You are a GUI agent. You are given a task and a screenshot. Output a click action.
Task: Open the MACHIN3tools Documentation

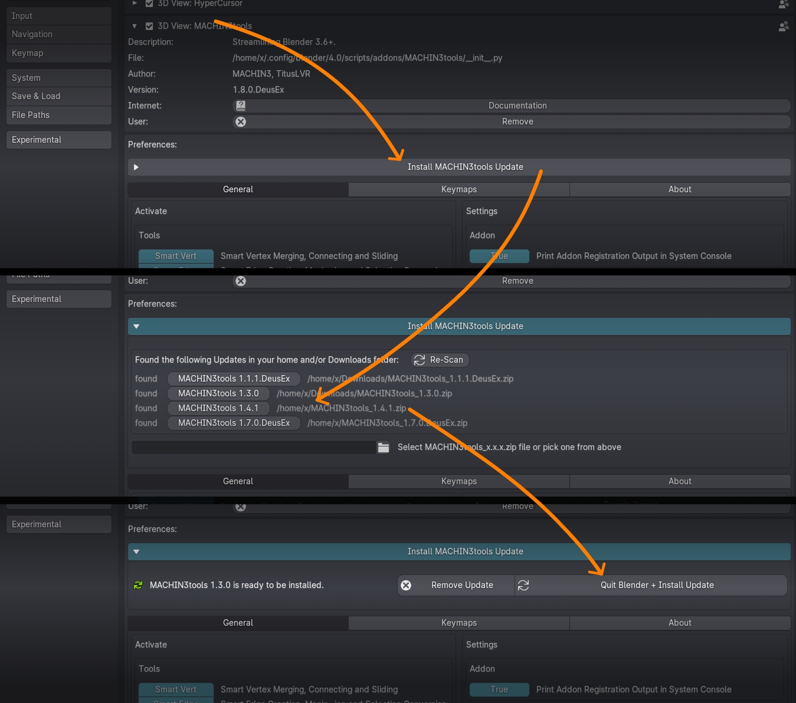pos(512,106)
